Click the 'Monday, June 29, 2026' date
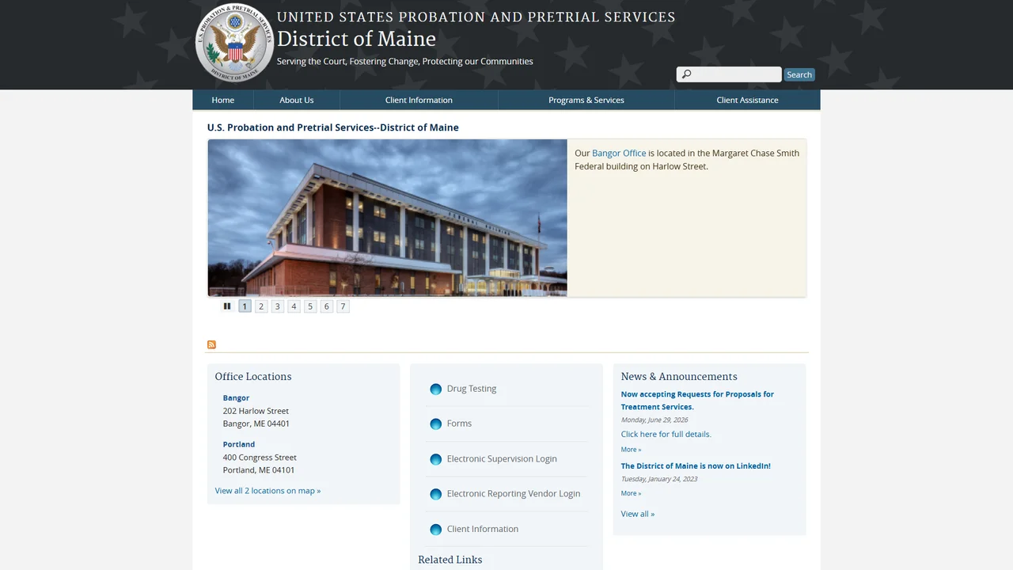The width and height of the screenshot is (1013, 570). click(654, 420)
